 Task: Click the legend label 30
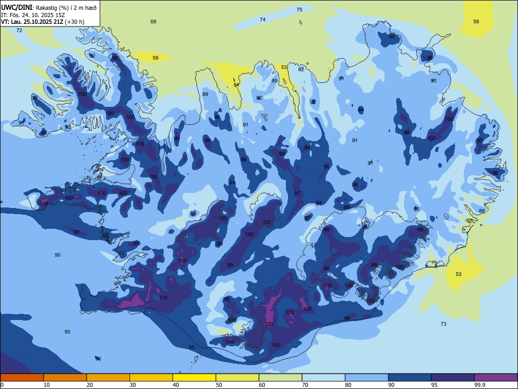(x=133, y=385)
